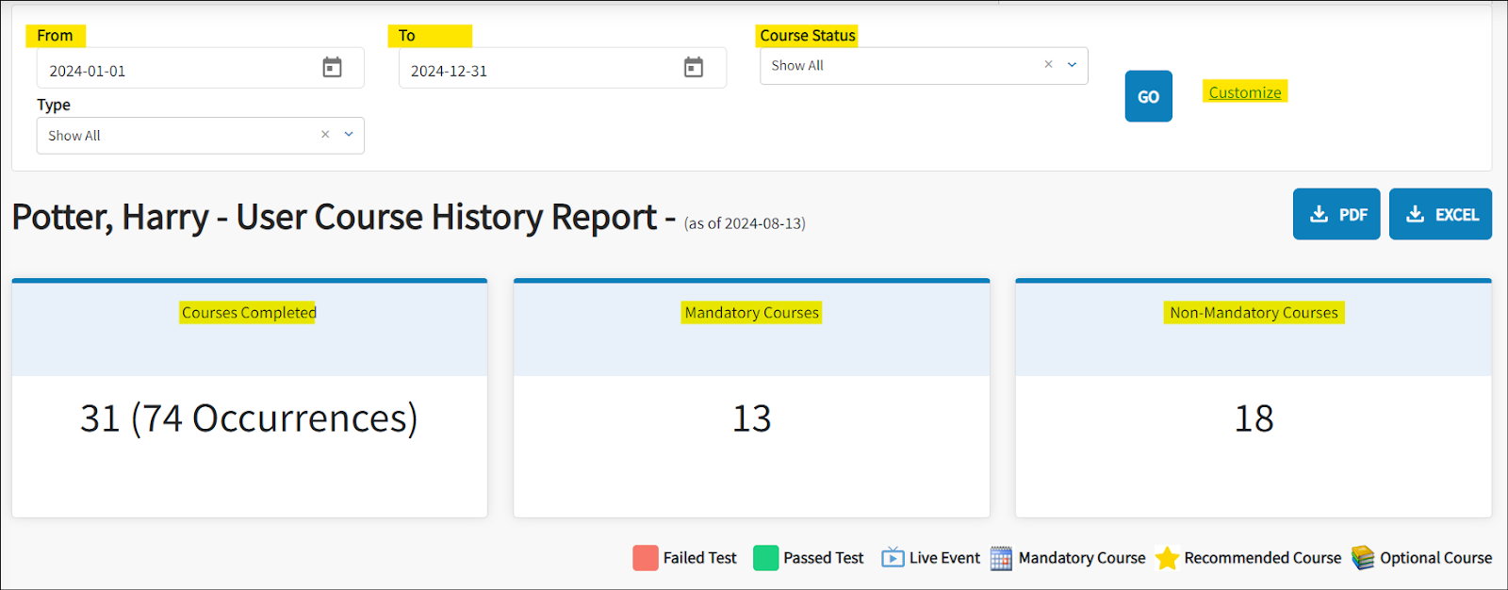
Task: Expand the Type dropdown arrow
Action: 349,135
